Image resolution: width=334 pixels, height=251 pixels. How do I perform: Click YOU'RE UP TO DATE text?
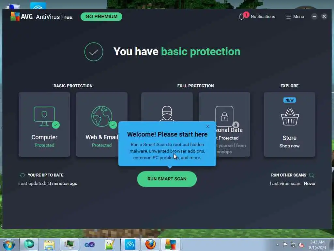pos(46,175)
